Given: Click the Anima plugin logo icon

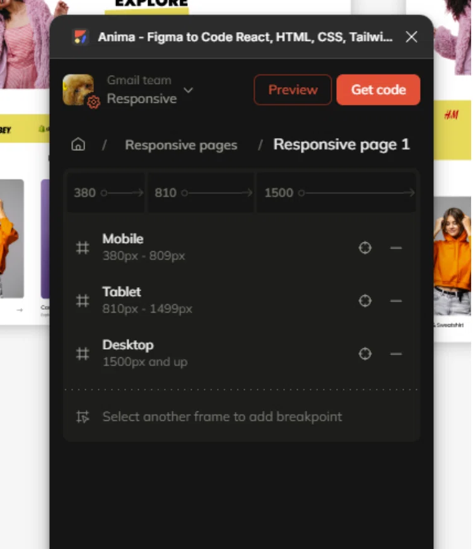Looking at the screenshot, I should [80, 37].
